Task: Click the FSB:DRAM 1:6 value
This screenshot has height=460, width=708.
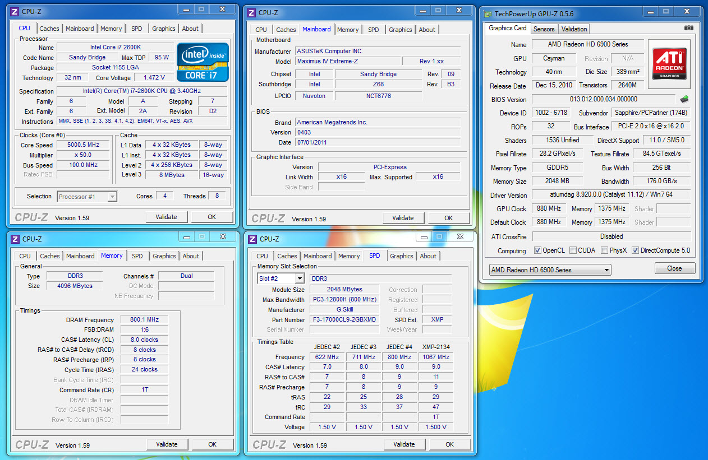Action: point(145,329)
